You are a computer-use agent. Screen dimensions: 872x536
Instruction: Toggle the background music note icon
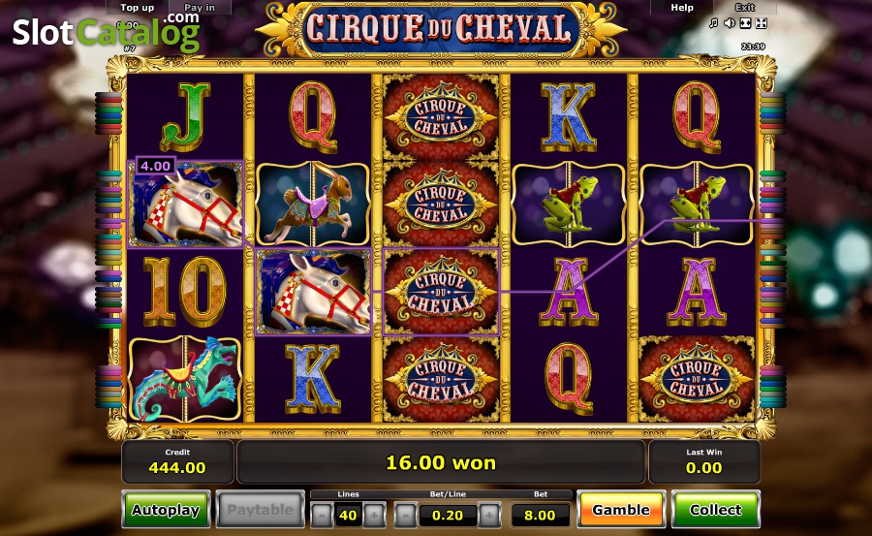click(713, 23)
